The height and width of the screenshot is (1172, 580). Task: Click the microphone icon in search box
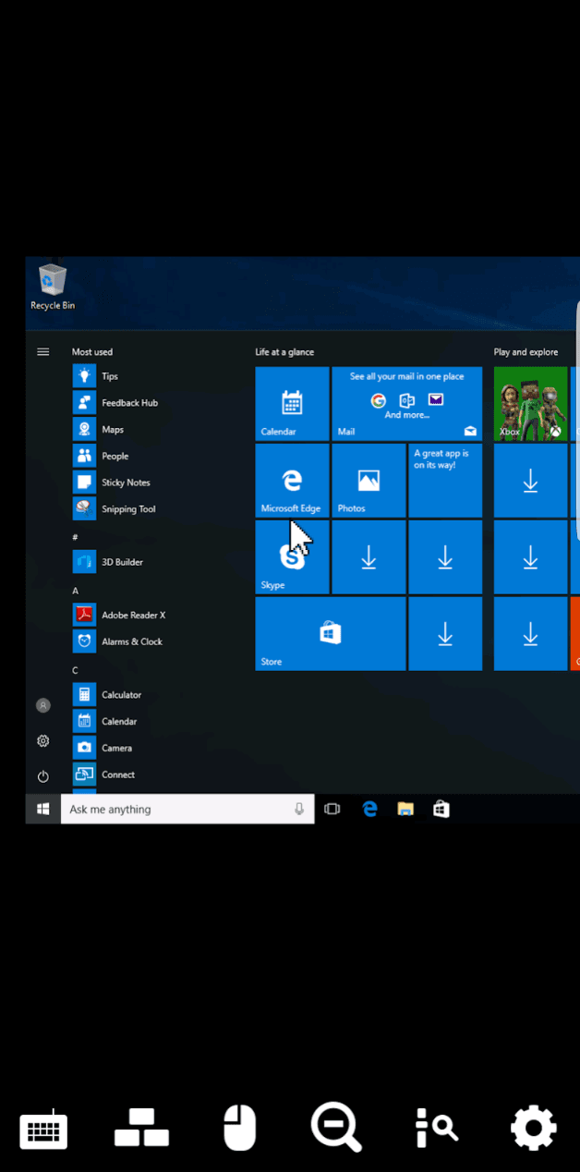tap(299, 809)
